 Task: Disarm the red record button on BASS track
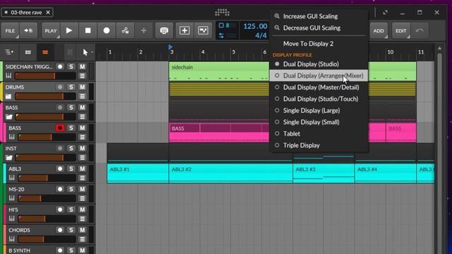pos(60,128)
